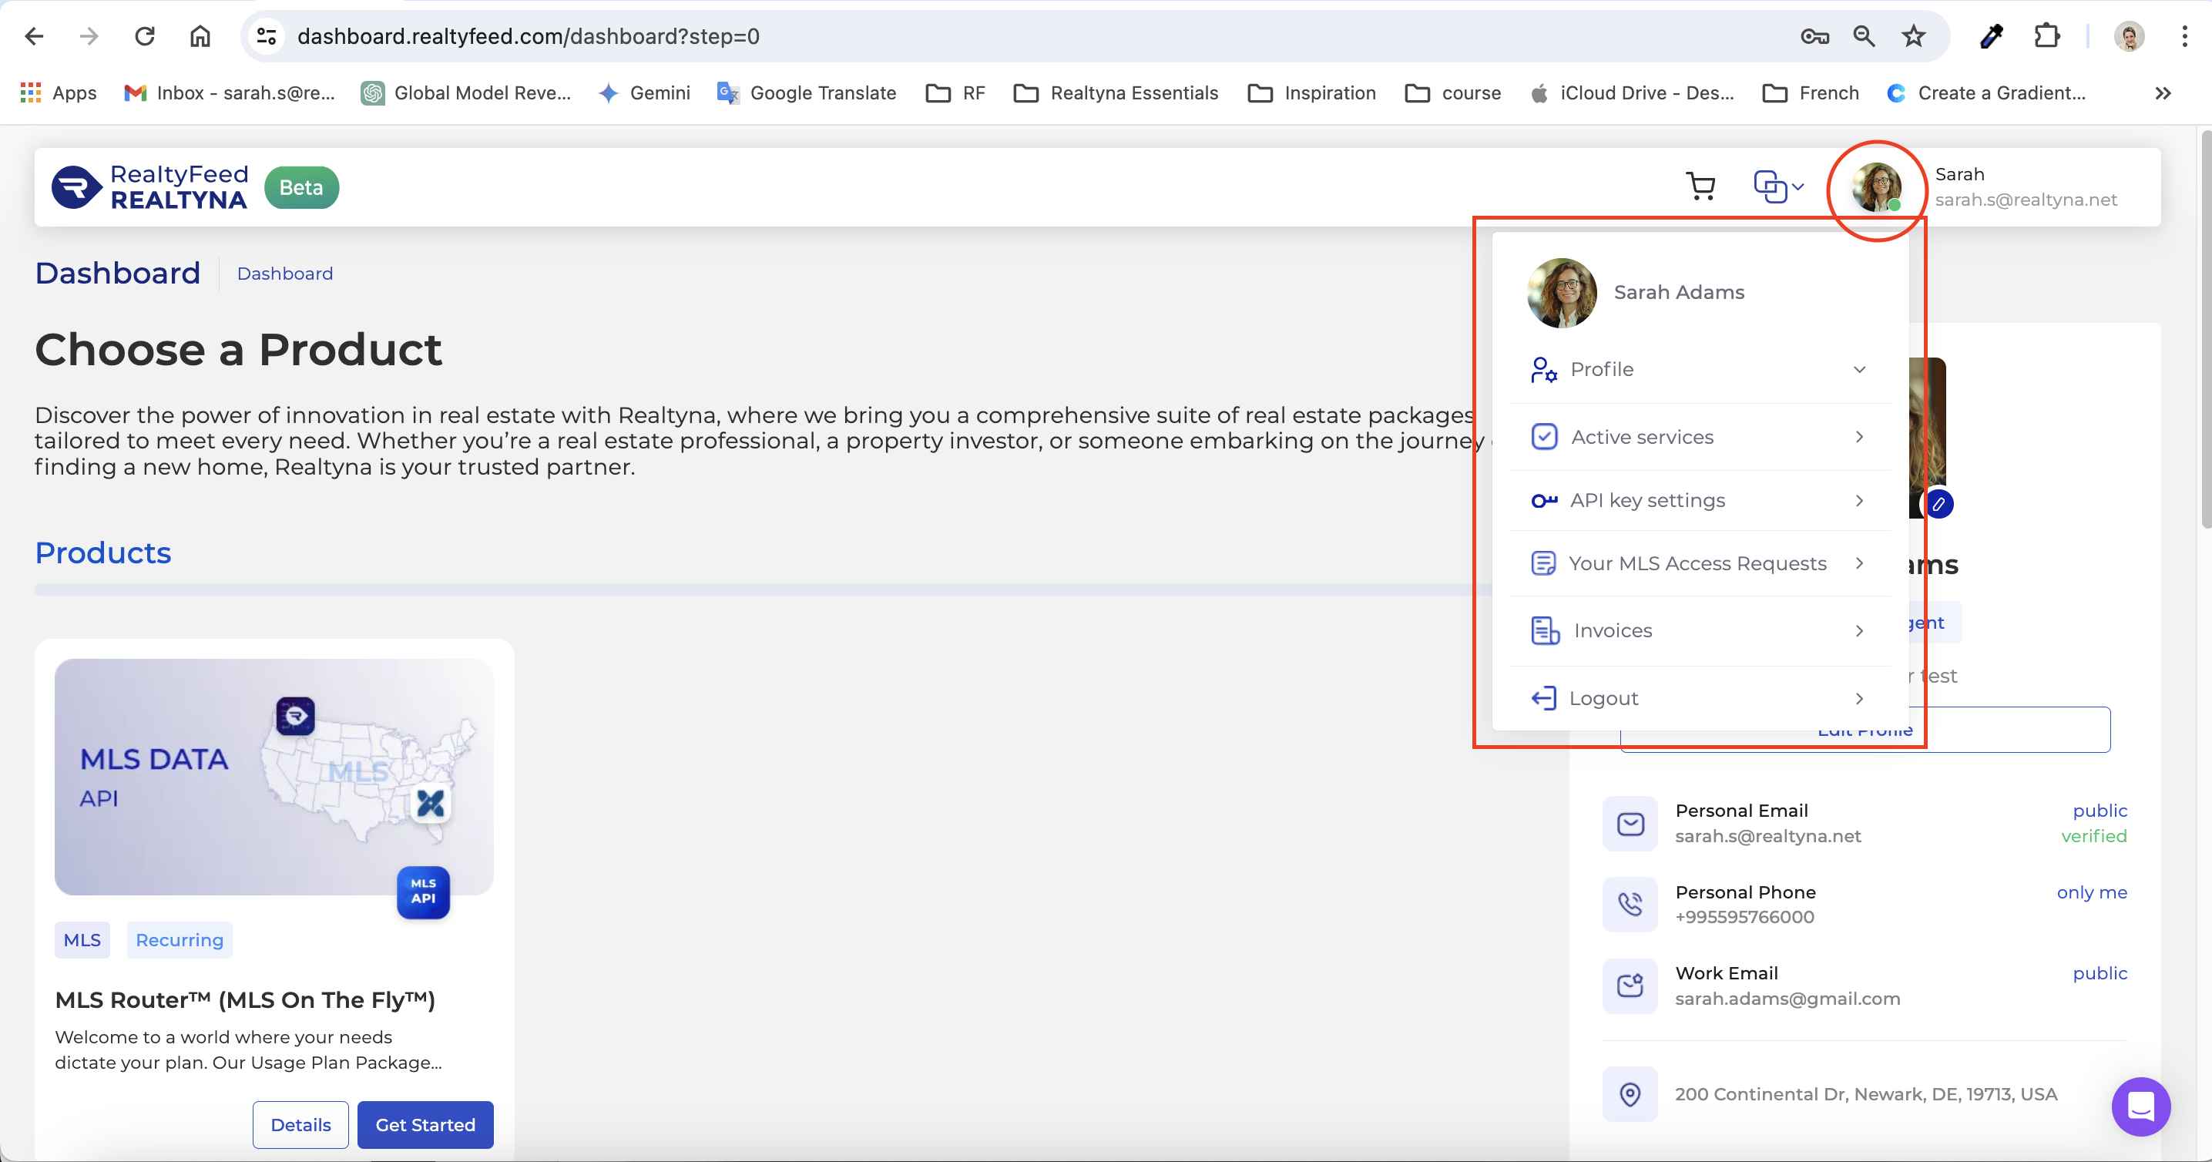Click the Logout arrow icon
Viewport: 2212px width, 1162px height.
1543,698
